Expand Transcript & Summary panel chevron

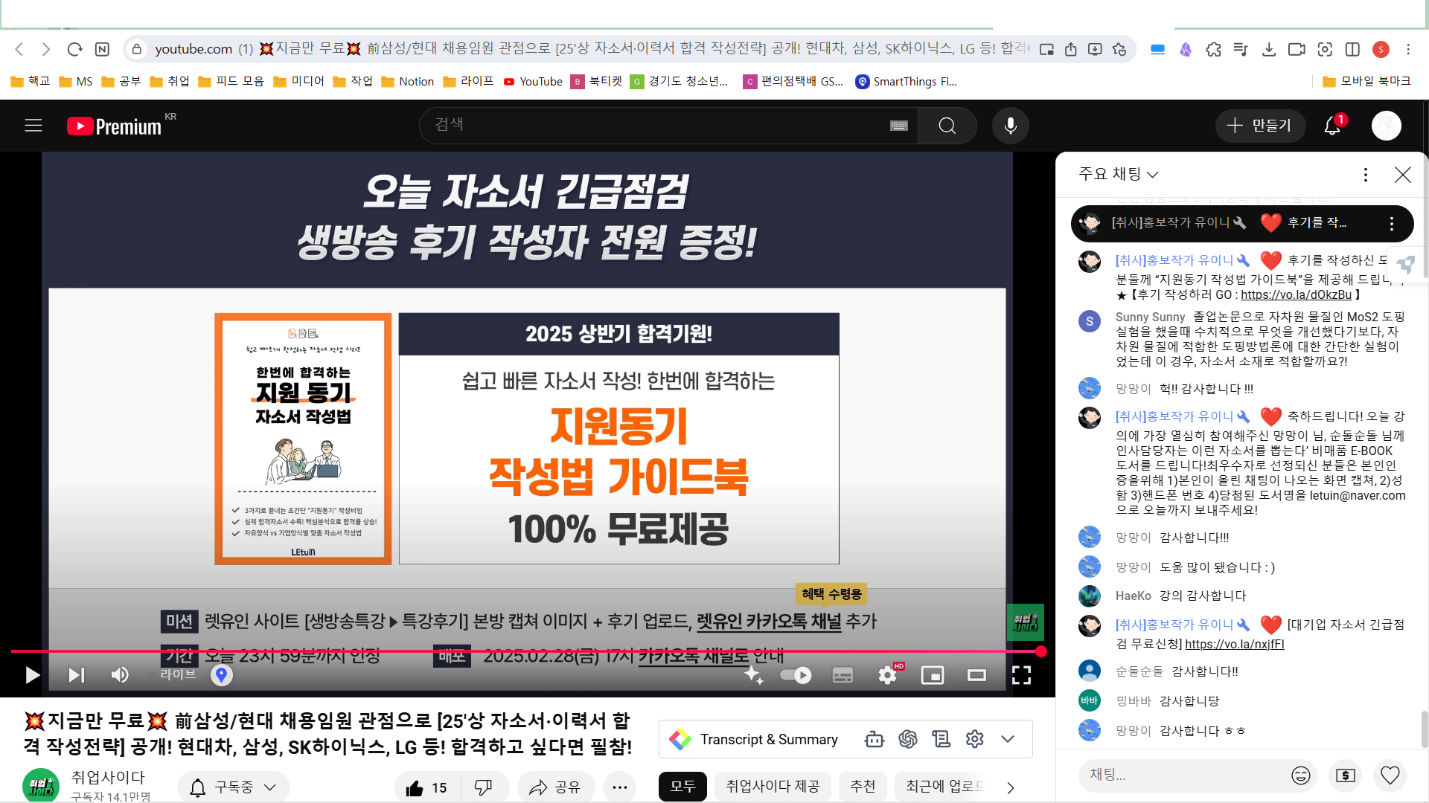(1007, 739)
